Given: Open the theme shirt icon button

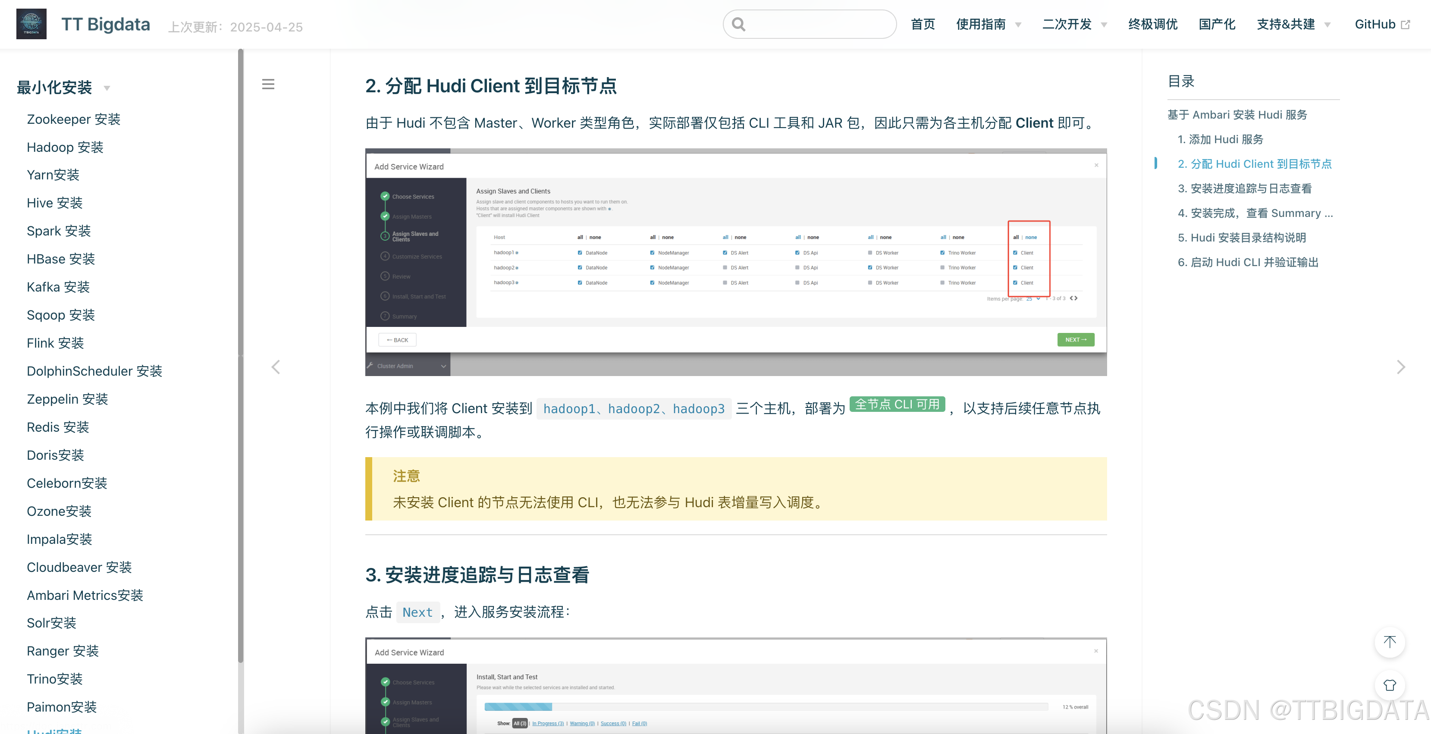Looking at the screenshot, I should 1389,685.
